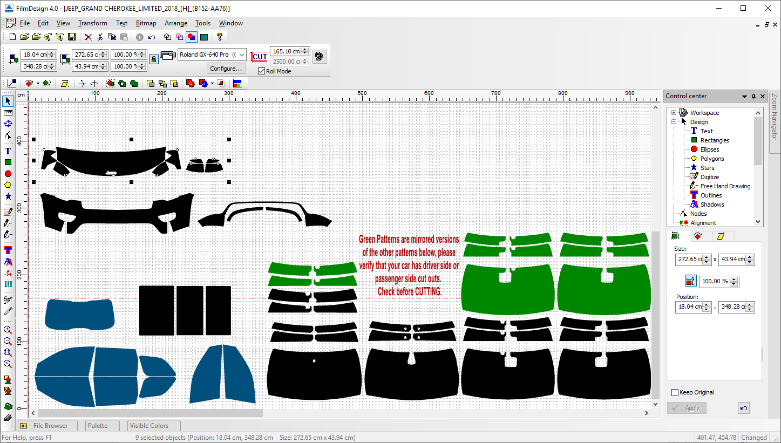Pick the yellow polygon tool
The height and width of the screenshot is (443, 781).
(8, 185)
